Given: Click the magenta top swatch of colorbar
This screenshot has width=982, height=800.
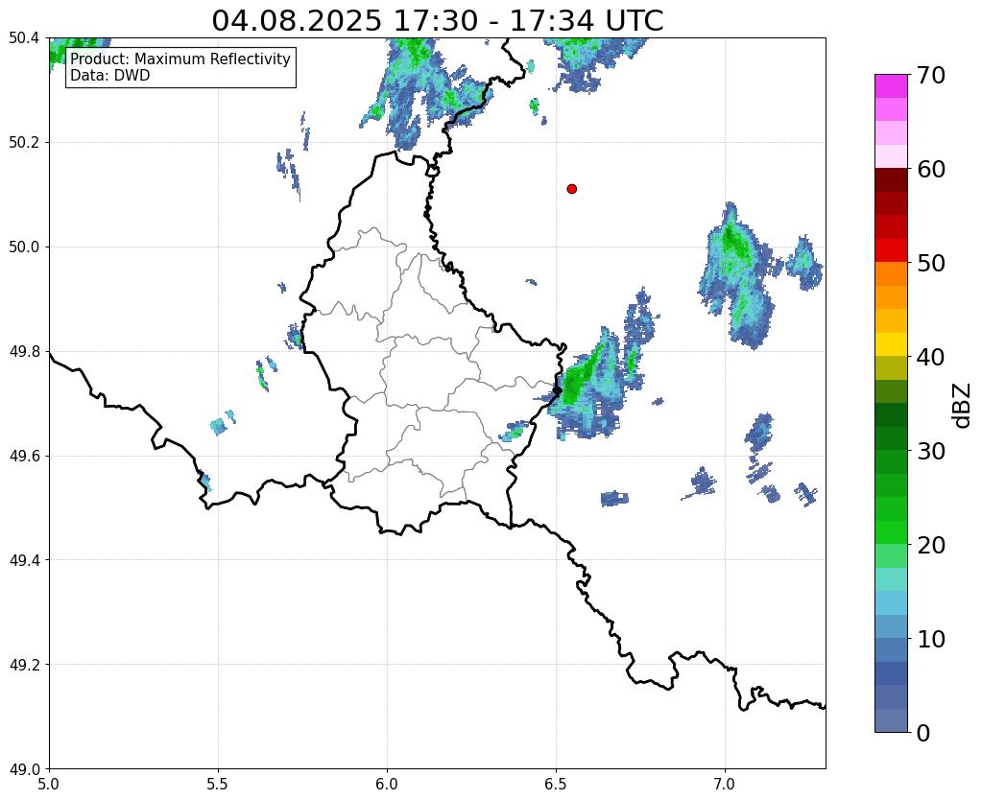Looking at the screenshot, I should pos(891,86).
